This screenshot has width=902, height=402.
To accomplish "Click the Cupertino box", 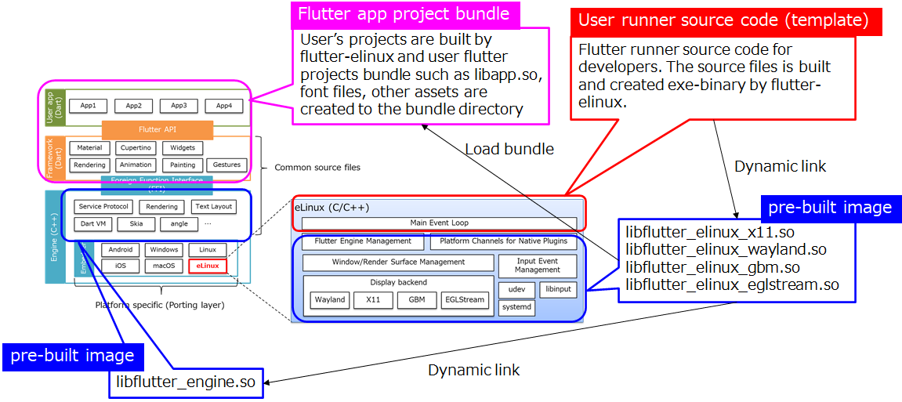I will tap(136, 148).
